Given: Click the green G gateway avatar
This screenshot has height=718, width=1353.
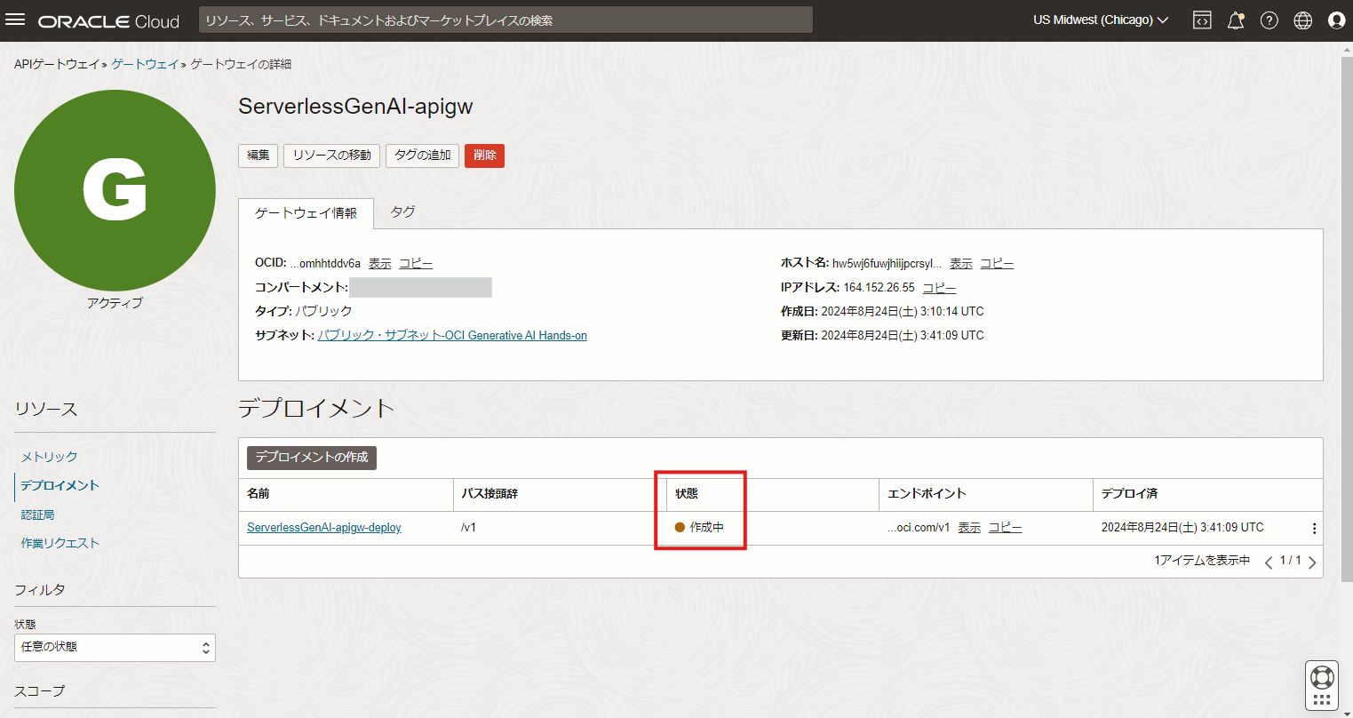Looking at the screenshot, I should point(115,190).
